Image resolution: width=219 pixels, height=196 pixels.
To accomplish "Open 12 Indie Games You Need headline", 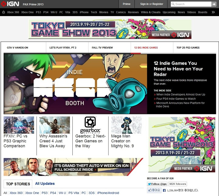I will click(178, 69).
